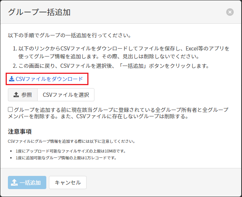Click the download arrow icon beside the CSV link
242x197 pixels.
coord(11,79)
